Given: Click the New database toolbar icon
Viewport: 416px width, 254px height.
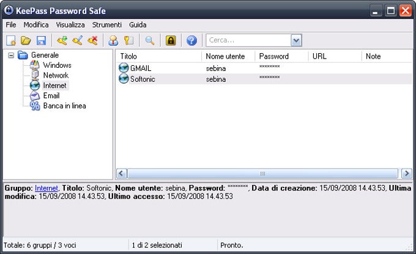Looking at the screenshot, I should click(x=11, y=40).
